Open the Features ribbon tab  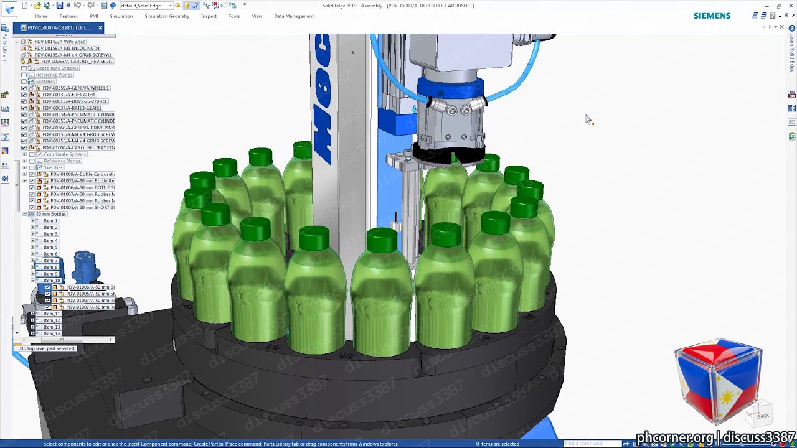pos(68,16)
